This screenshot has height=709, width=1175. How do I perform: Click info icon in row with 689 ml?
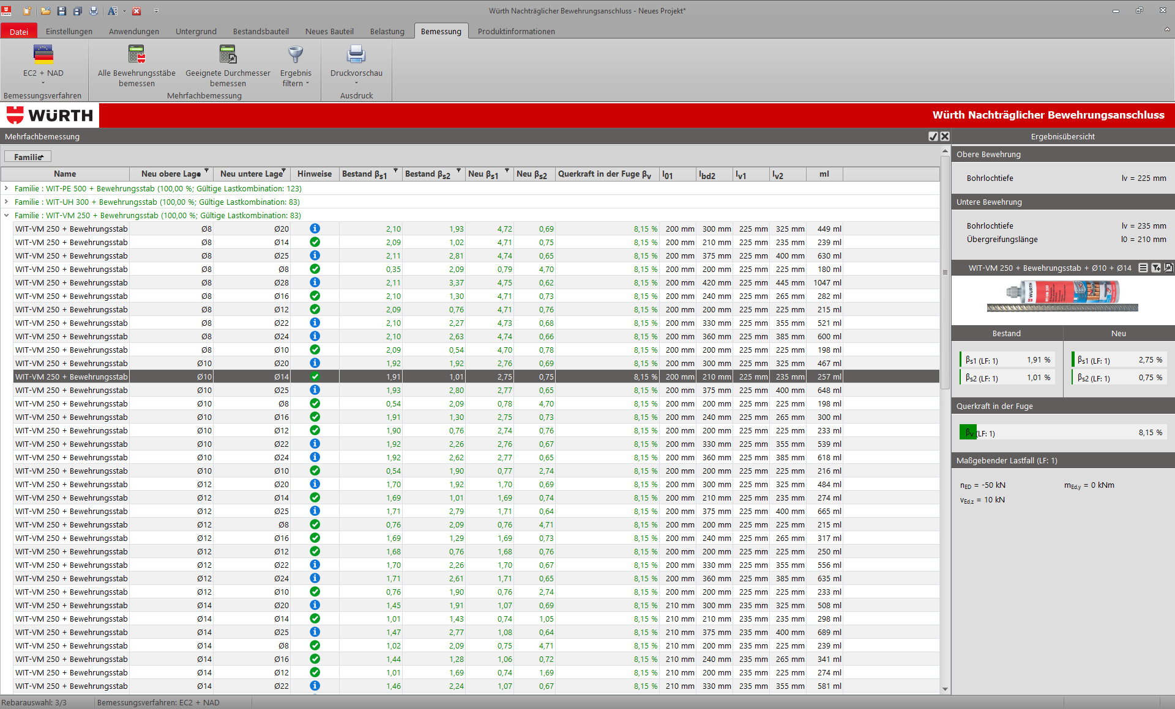click(x=315, y=632)
